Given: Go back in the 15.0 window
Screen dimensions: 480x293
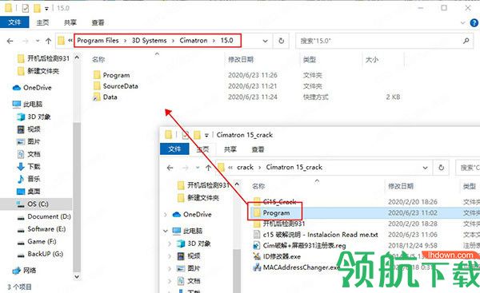Looking at the screenshot, I should tap(10, 41).
